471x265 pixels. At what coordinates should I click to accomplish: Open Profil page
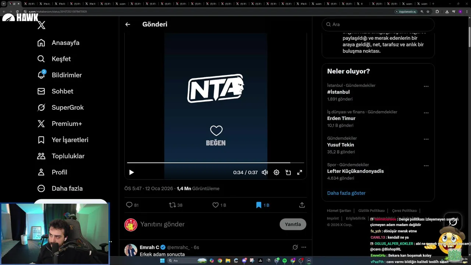tap(52, 172)
